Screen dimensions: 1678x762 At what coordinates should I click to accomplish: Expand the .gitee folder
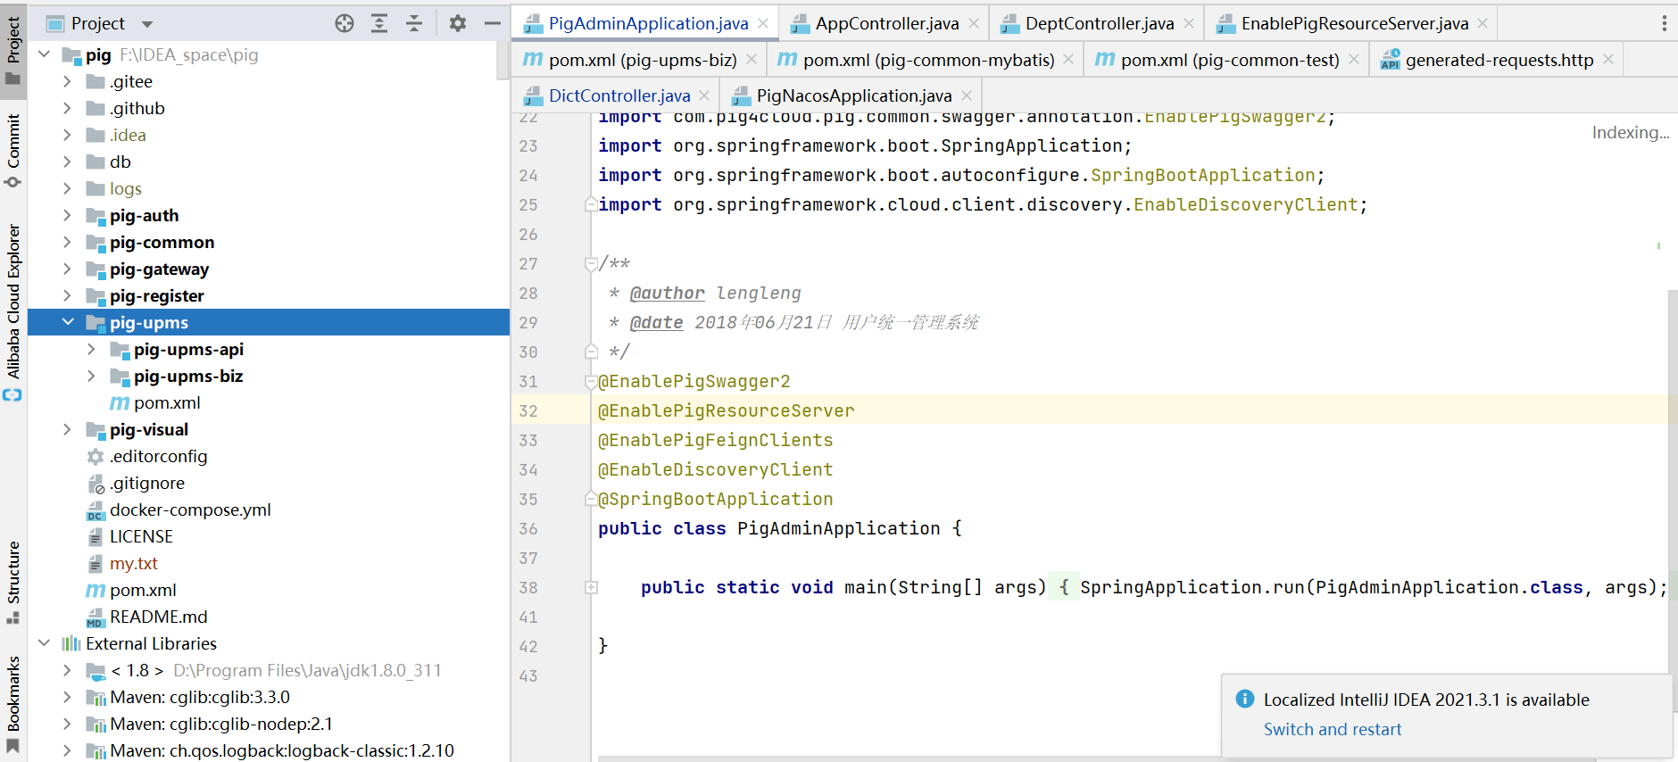(x=67, y=81)
